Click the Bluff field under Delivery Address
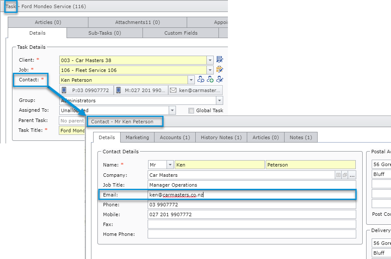The width and height of the screenshot is (391, 259). point(381,253)
